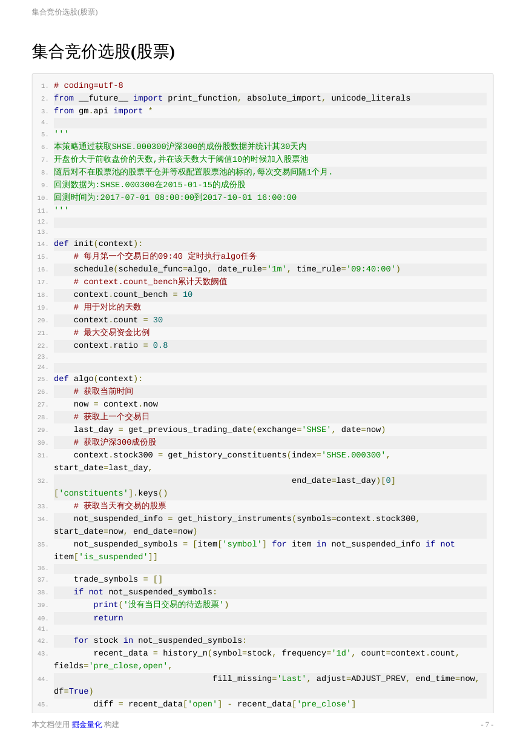Image resolution: width=526 pixels, height=744 pixels.
Task: Click the comment '# 获取沪深300成份股'
Action: 115,443
